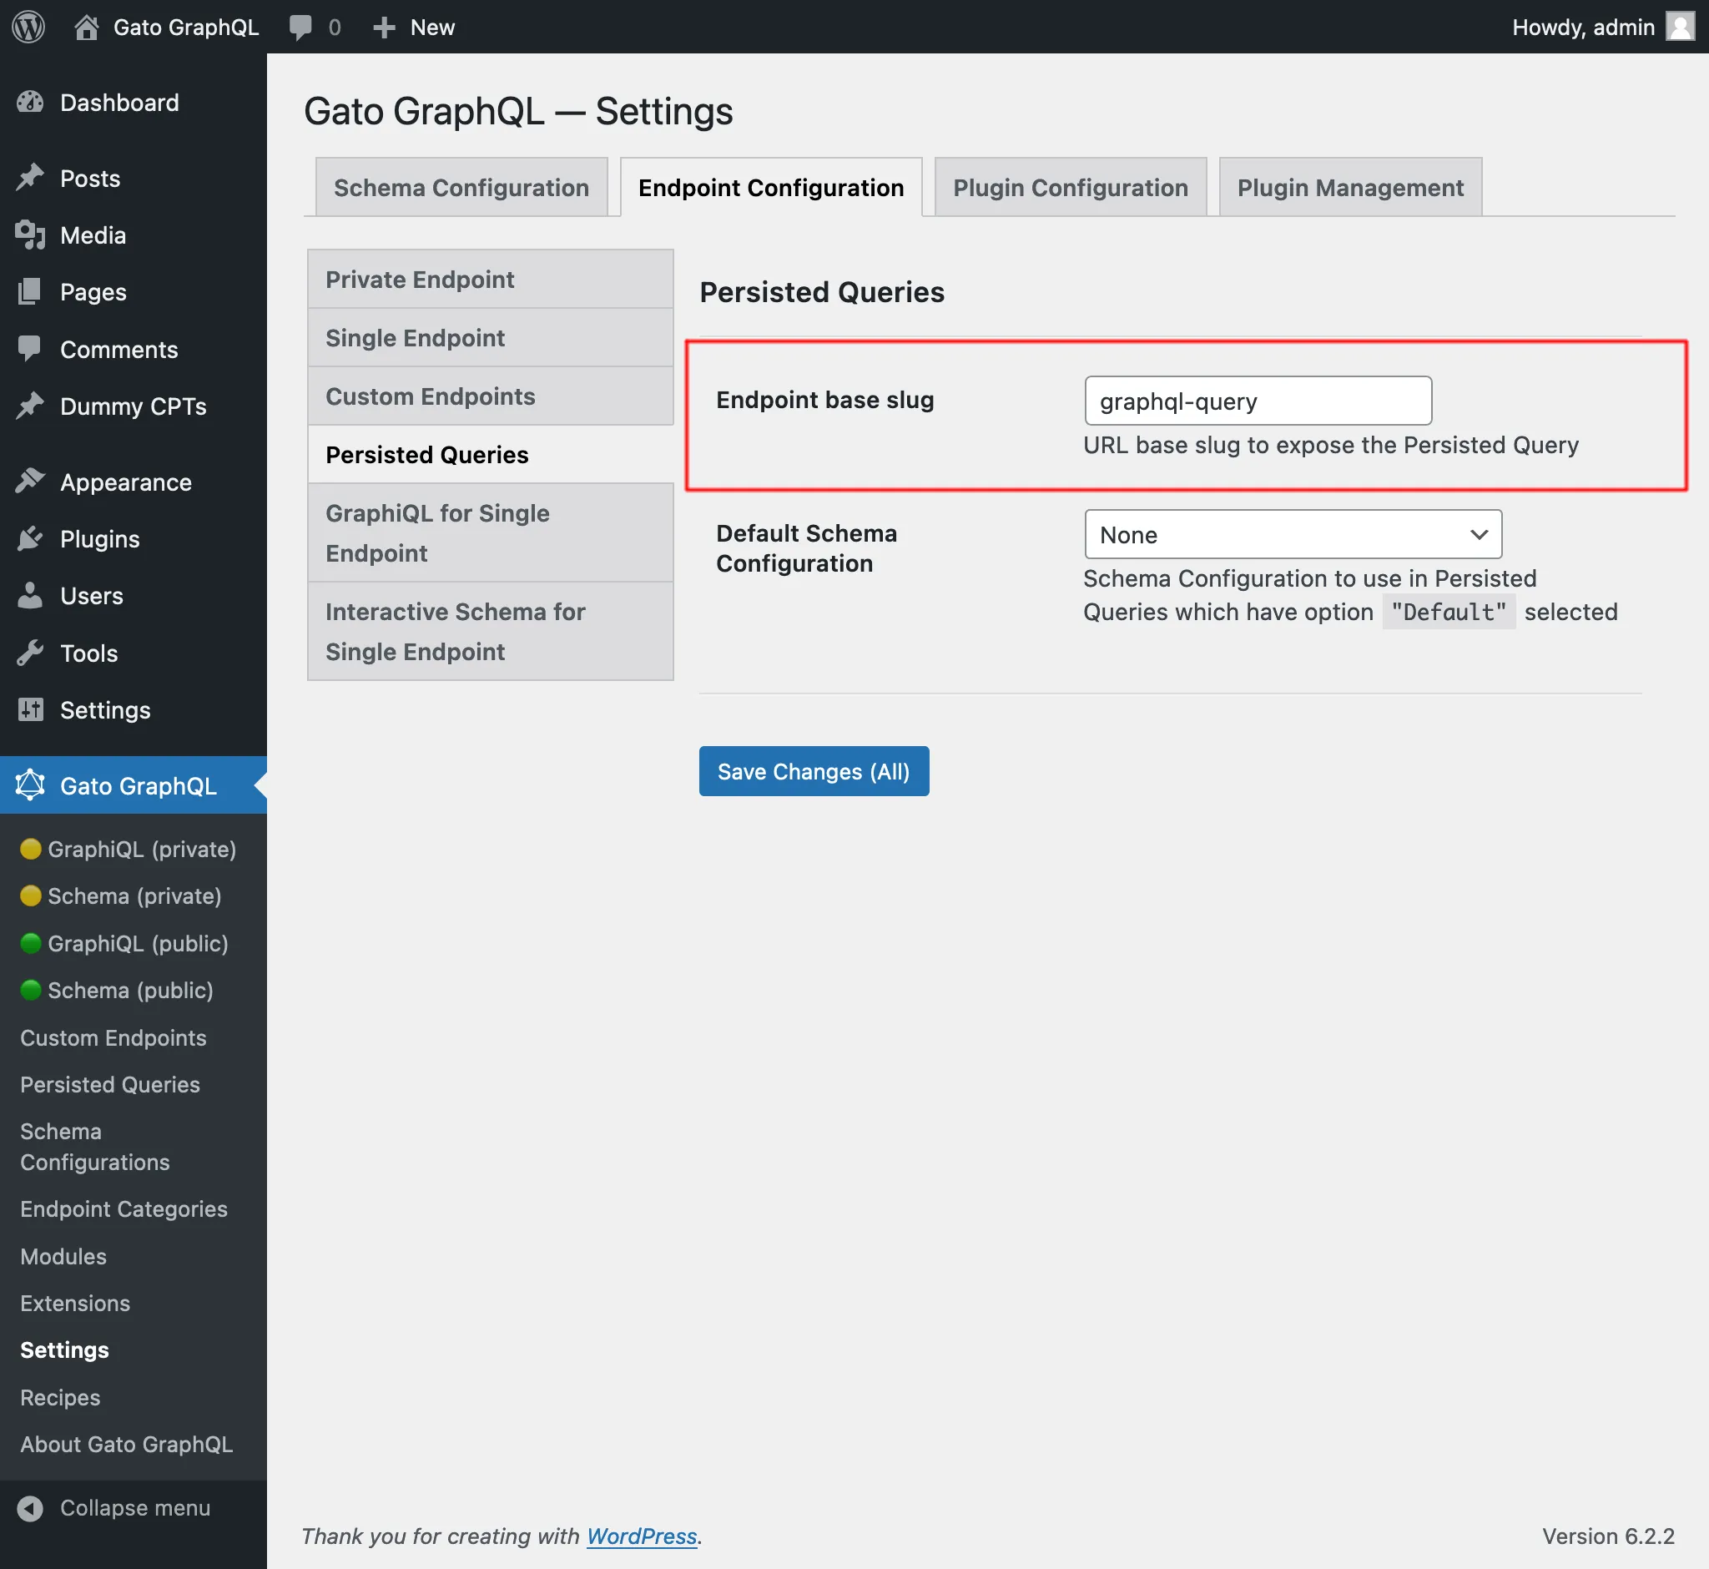Click the Endpoint base slug input field

1258,401
